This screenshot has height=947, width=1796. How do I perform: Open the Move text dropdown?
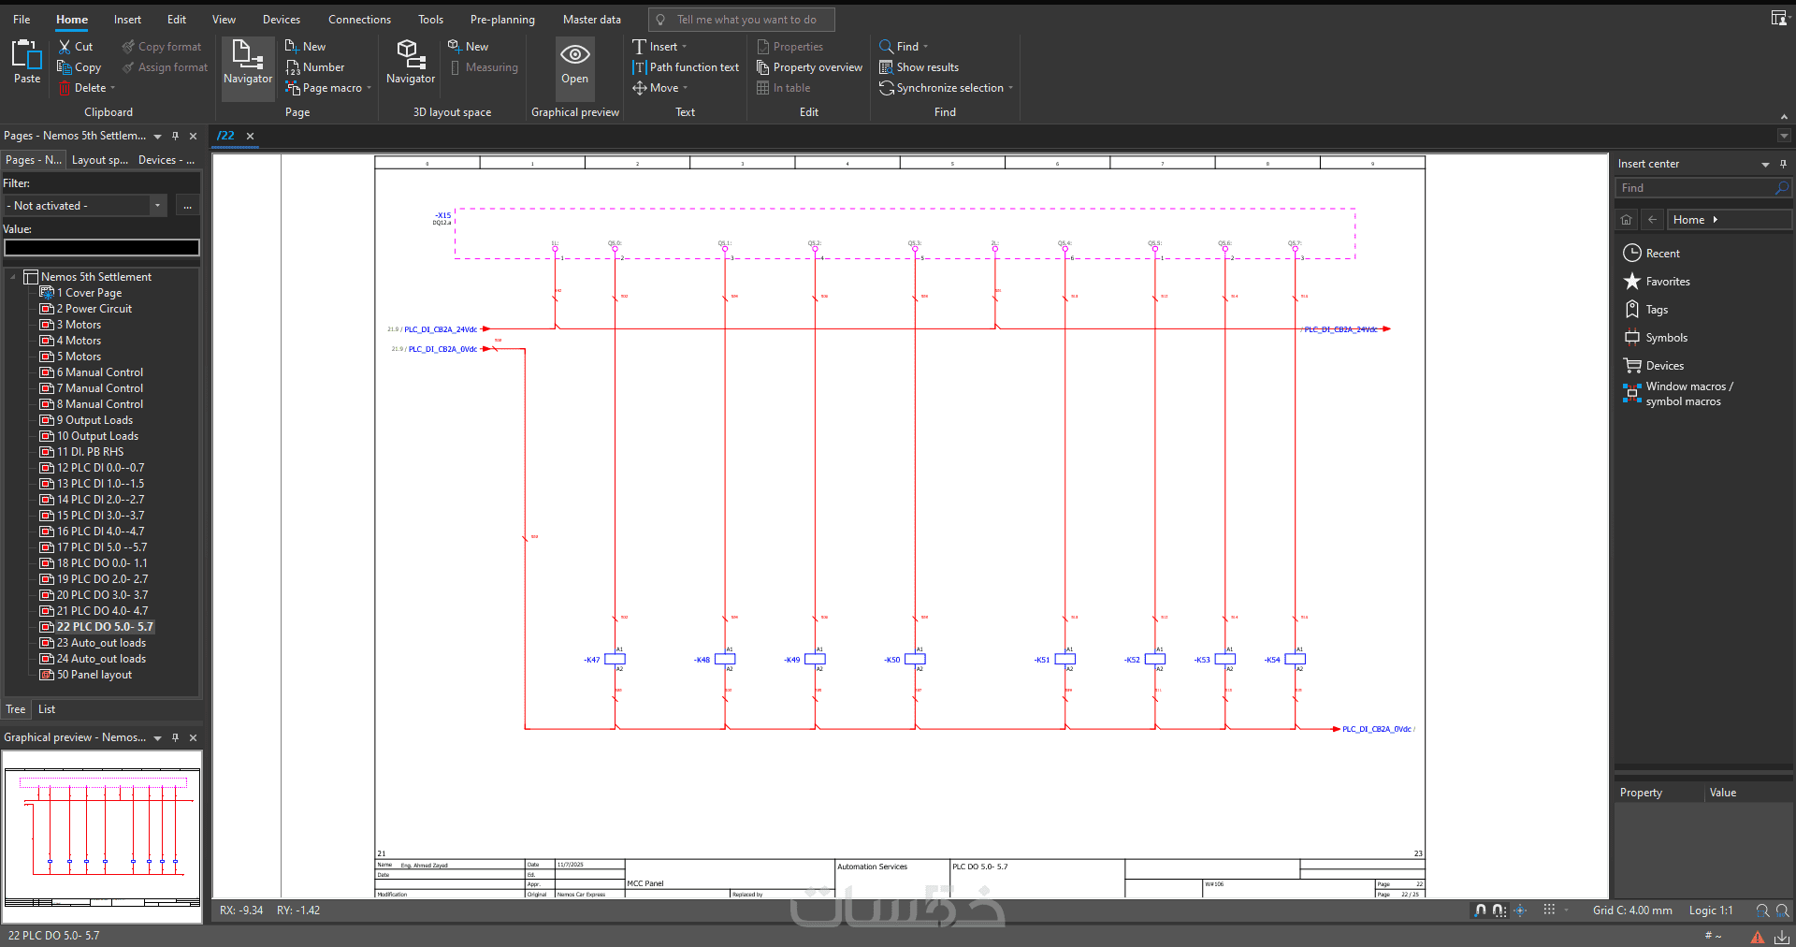[x=685, y=88]
